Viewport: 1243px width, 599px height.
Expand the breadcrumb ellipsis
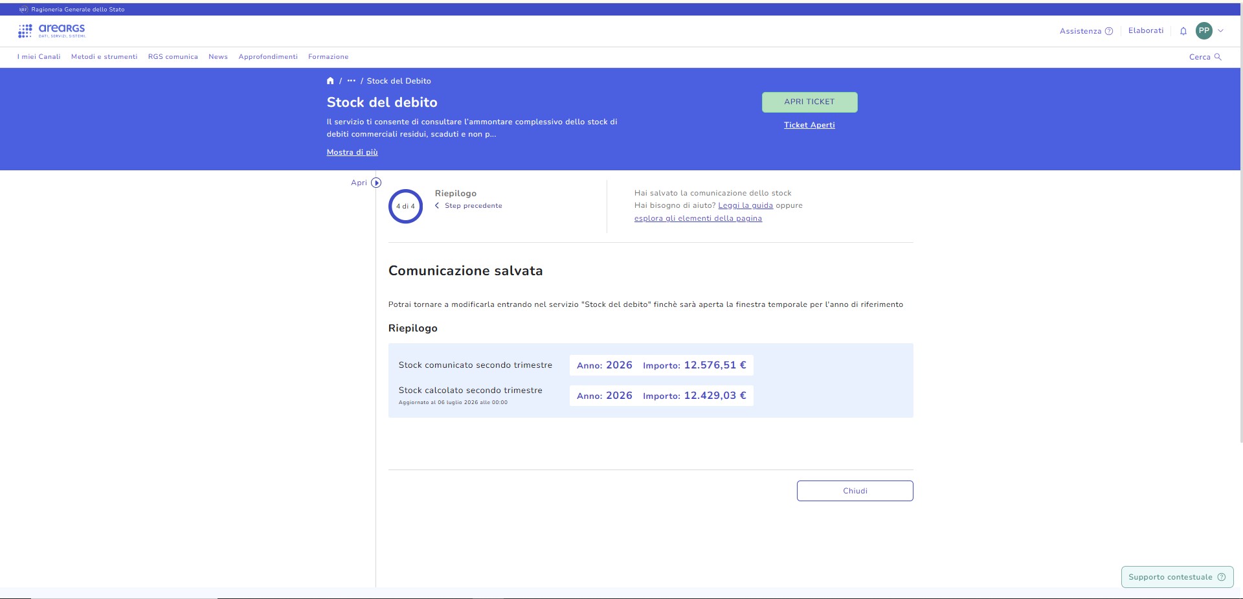pyautogui.click(x=352, y=81)
